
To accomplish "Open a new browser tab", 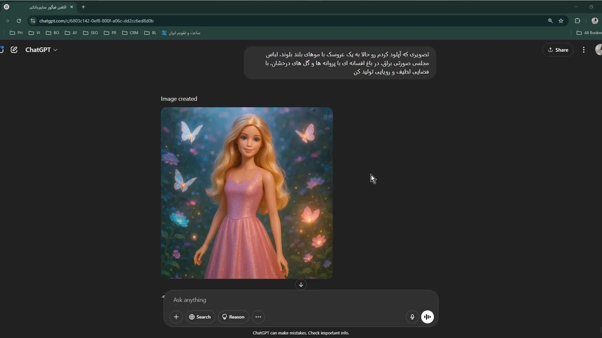I will click(83, 7).
